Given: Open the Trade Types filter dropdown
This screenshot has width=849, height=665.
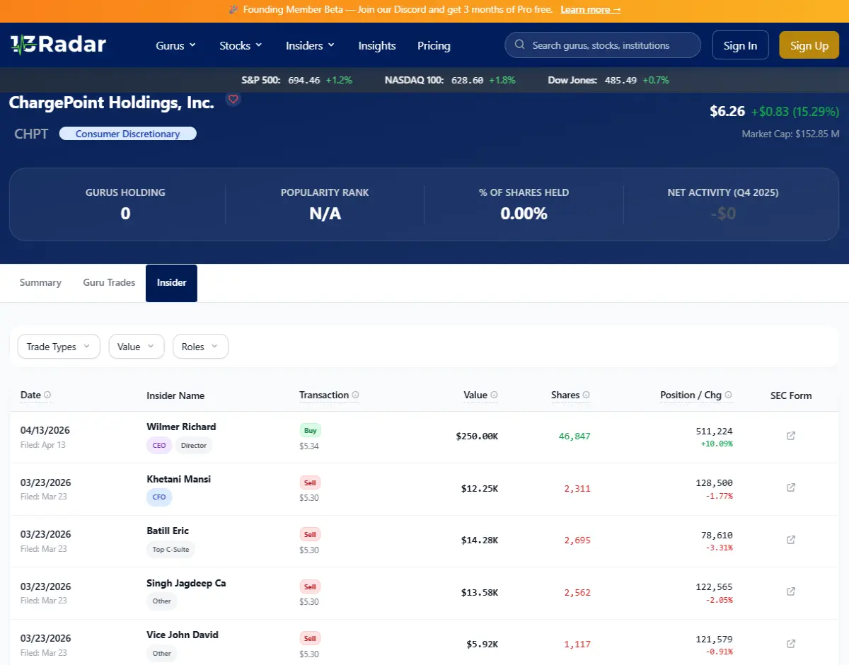Looking at the screenshot, I should pyautogui.click(x=59, y=347).
